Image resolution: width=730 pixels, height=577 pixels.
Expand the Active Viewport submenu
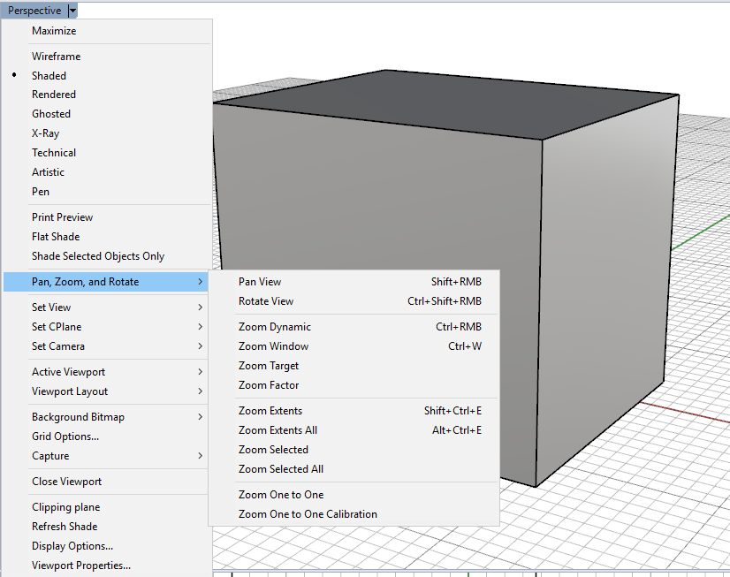coord(106,372)
